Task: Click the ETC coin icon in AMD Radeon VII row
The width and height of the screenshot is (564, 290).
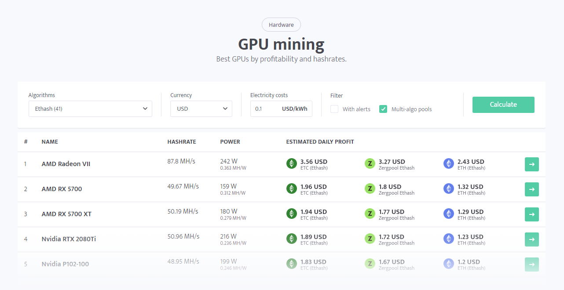Action: (x=292, y=163)
